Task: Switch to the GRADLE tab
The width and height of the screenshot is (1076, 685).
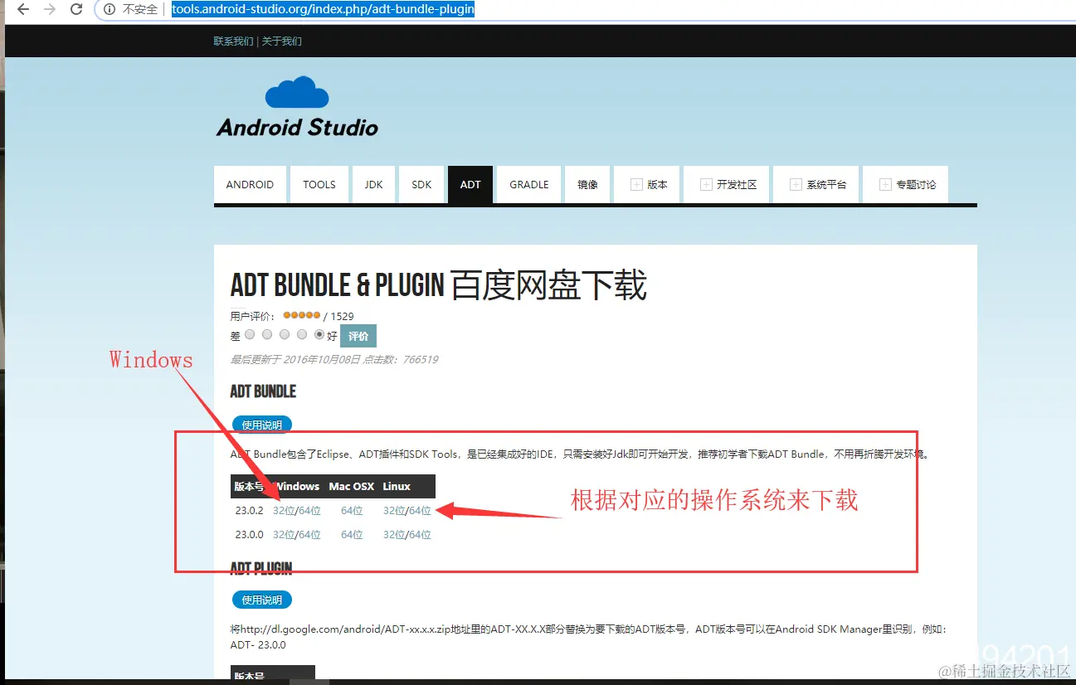Action: coord(528,184)
